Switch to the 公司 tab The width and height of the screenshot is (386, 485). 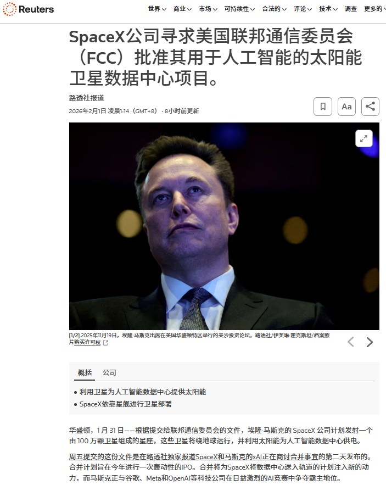pyautogui.click(x=109, y=373)
